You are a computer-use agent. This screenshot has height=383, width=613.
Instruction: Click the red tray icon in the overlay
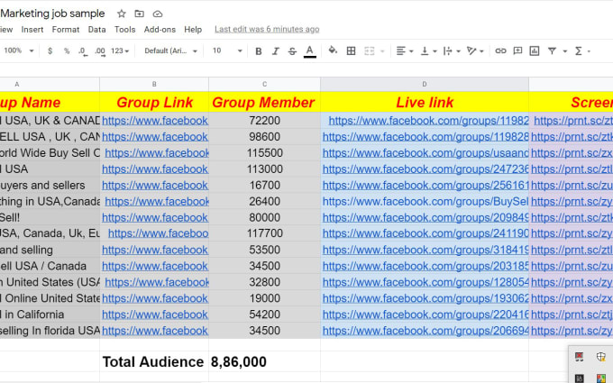579,356
